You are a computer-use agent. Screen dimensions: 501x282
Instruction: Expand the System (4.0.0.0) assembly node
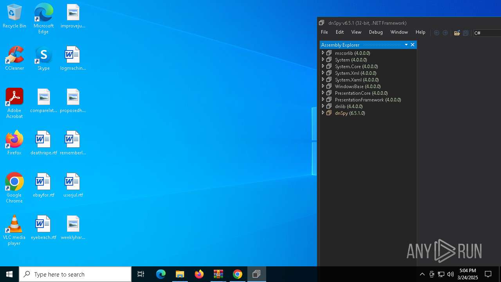(x=323, y=60)
